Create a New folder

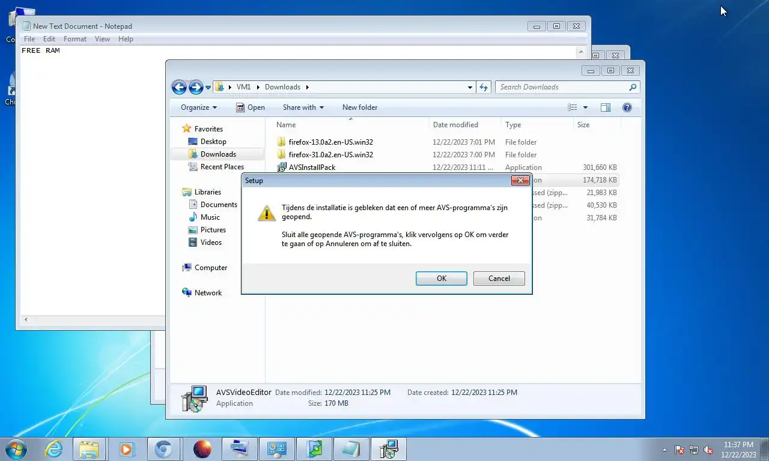[360, 107]
